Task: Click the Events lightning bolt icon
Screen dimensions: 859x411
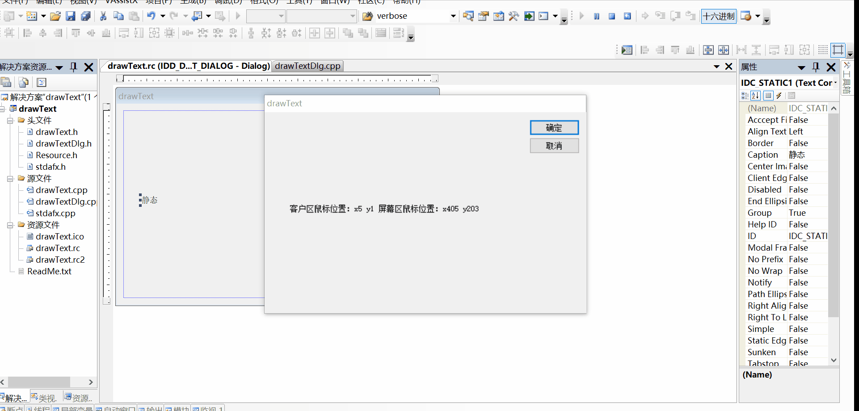Action: (x=779, y=96)
